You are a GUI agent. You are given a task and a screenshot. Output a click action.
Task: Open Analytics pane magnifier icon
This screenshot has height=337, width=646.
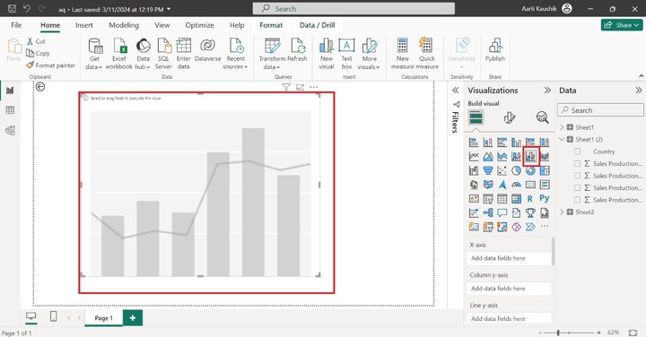(542, 117)
